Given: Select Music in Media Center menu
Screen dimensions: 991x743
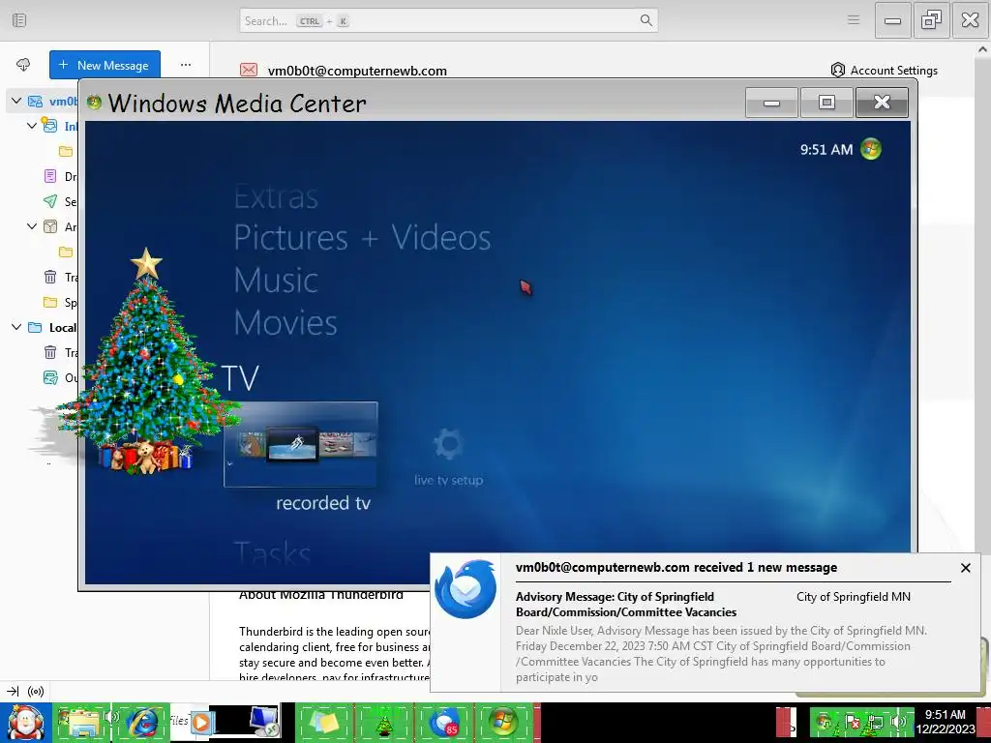Looking at the screenshot, I should pyautogui.click(x=276, y=280).
